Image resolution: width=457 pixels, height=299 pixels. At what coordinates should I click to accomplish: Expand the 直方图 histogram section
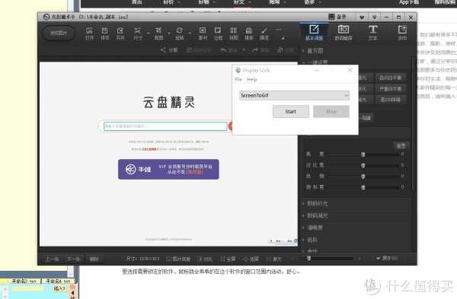pyautogui.click(x=315, y=51)
